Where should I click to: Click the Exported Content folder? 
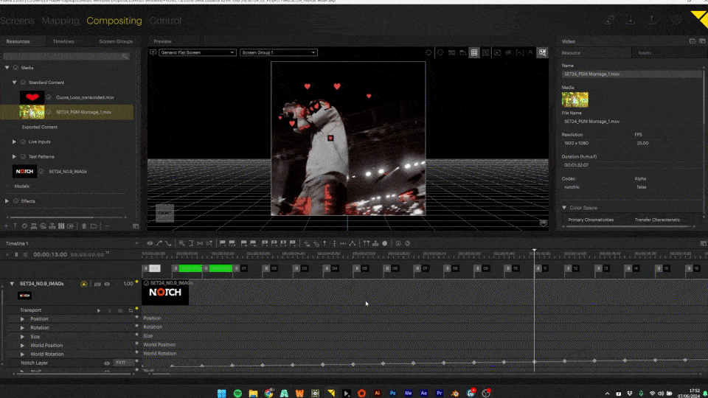(x=39, y=128)
